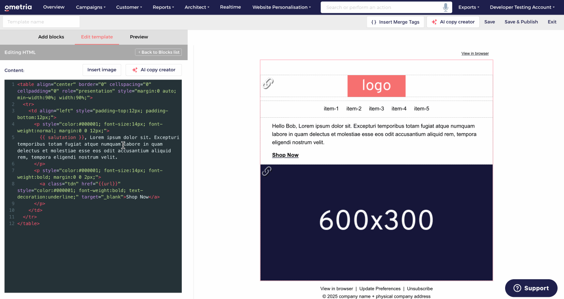This screenshot has height=299, width=564.
Task: Click the Shop Now link in preview
Action: (285, 155)
